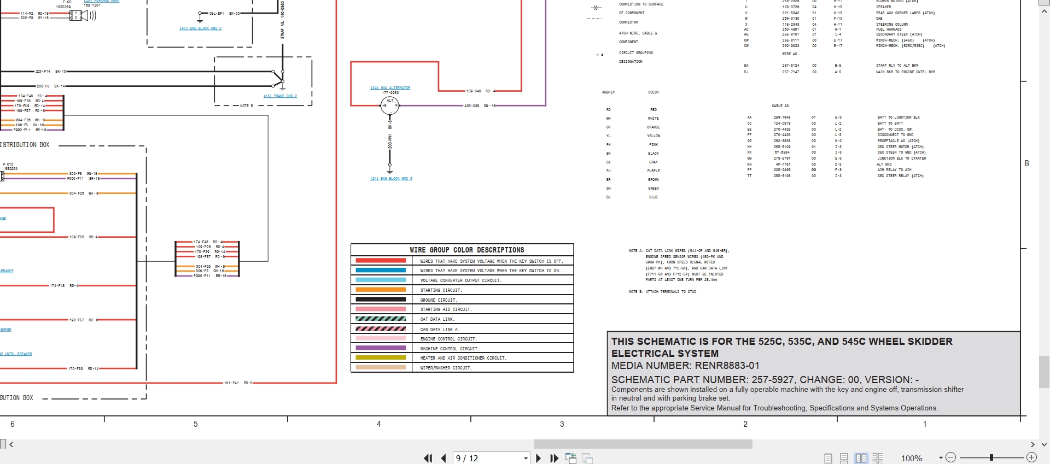1050x464 pixels.
Task: Click NOTE B: ATTACH TERMINALS TO STUD
Action: tap(662, 292)
